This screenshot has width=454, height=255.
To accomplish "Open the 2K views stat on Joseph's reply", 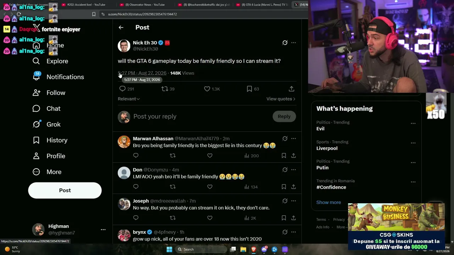I will (x=250, y=218).
